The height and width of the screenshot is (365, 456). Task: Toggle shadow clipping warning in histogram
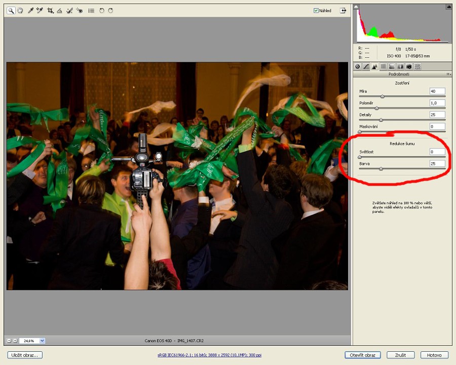point(356,7)
